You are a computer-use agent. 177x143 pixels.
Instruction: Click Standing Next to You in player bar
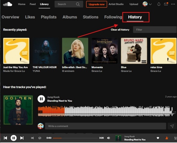(x=135, y=139)
